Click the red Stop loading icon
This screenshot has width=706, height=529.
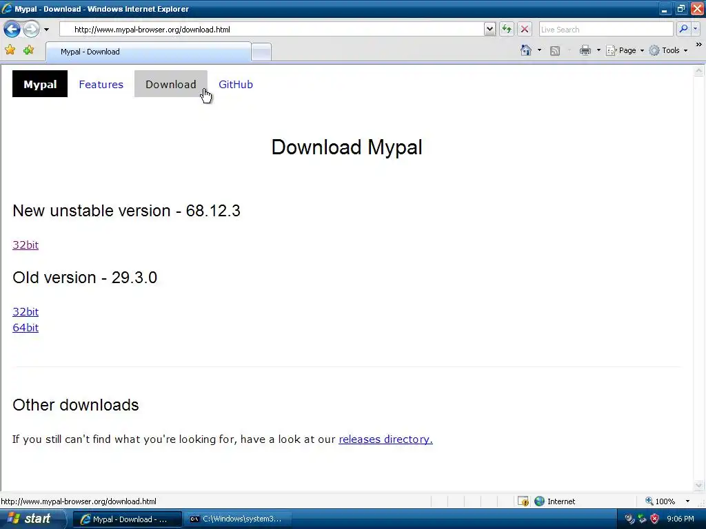pyautogui.click(x=525, y=30)
